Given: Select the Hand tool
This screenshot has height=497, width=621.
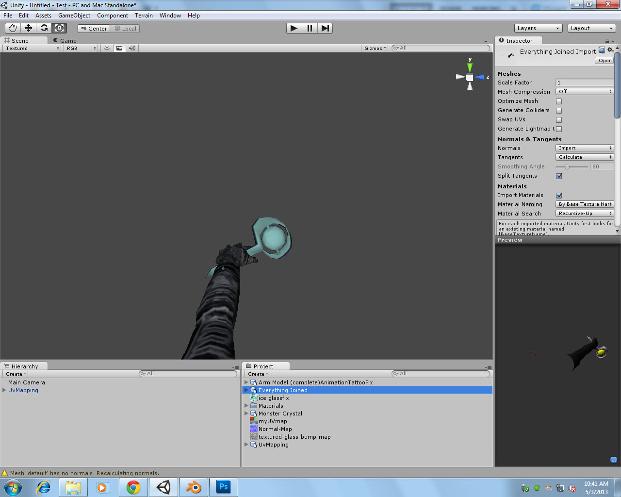Looking at the screenshot, I should pos(13,28).
